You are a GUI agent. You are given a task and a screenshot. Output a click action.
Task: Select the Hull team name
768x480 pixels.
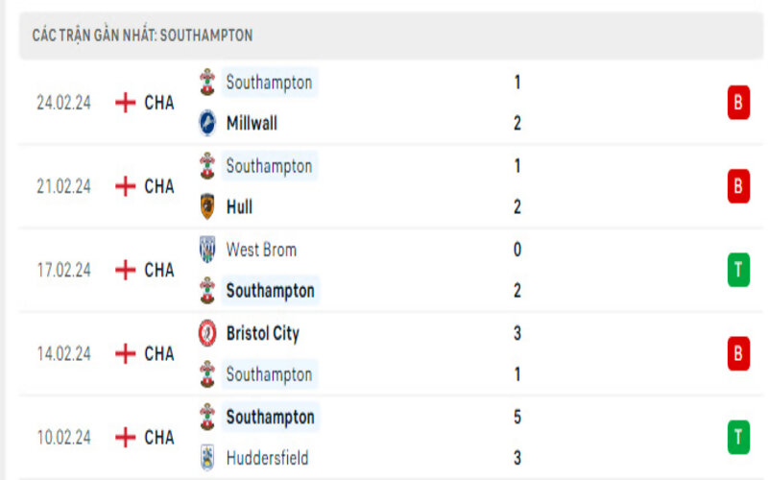pos(239,206)
